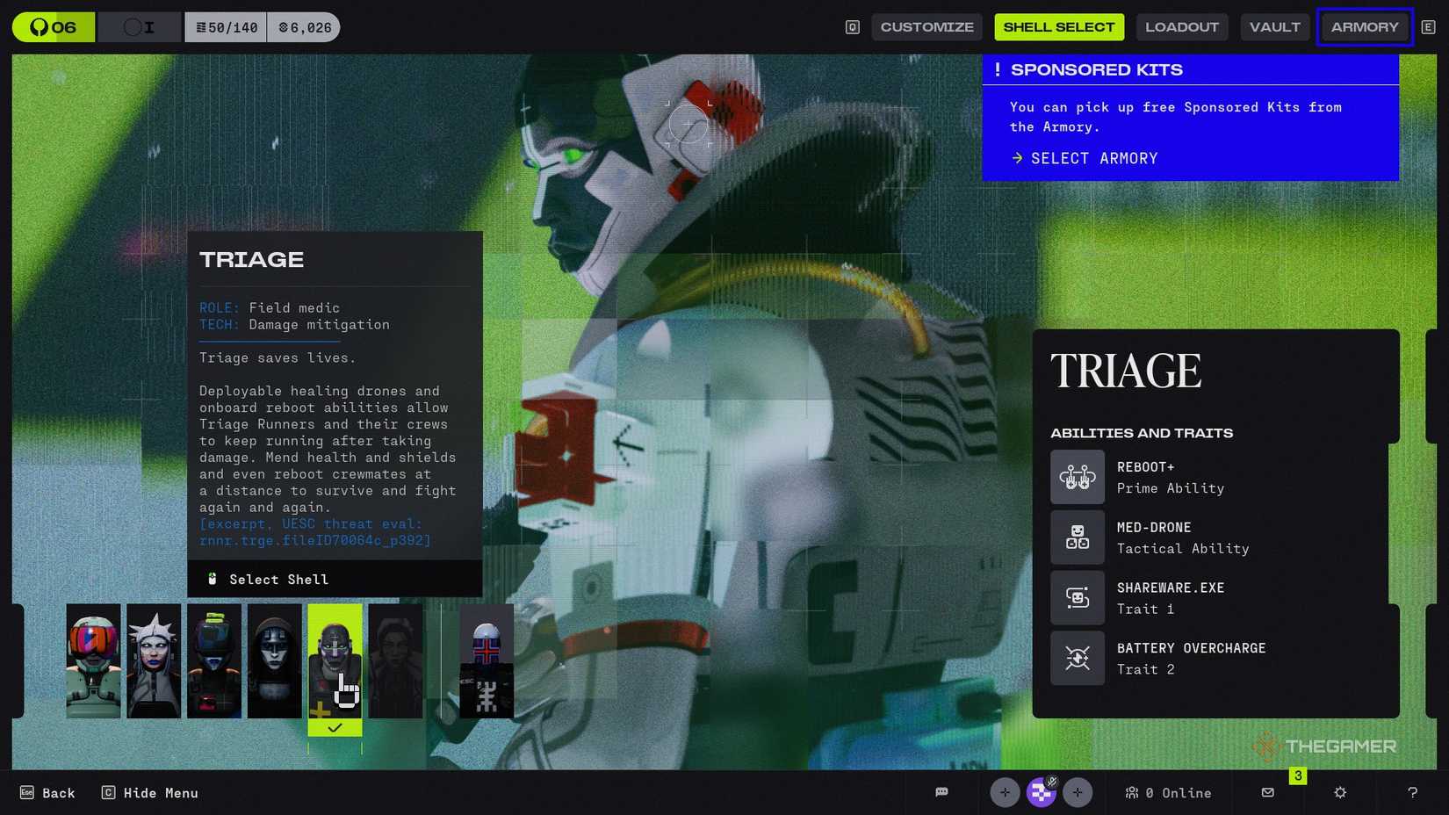Viewport: 1449px width, 815px height.
Task: Click the Q key indicator beside CUSTOMIZE
Action: (x=850, y=26)
